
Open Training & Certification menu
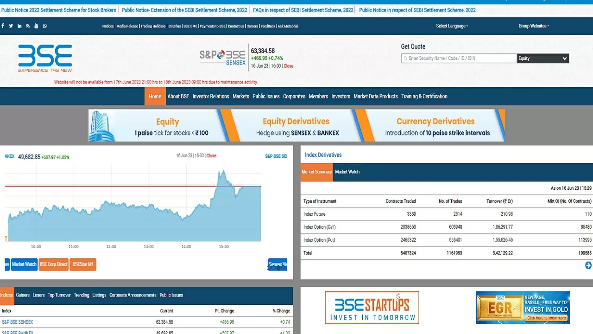(x=424, y=96)
